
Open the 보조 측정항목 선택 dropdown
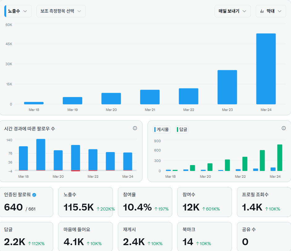click(61, 11)
